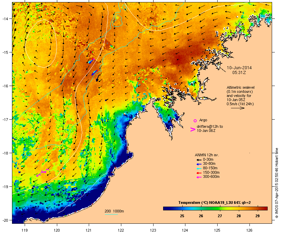
Task: Click the magenta drifter arrowhead legend symbol
Action: 193,130
